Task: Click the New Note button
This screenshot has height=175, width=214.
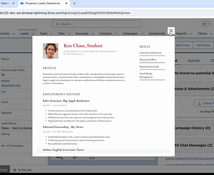Action: [x=203, y=45]
